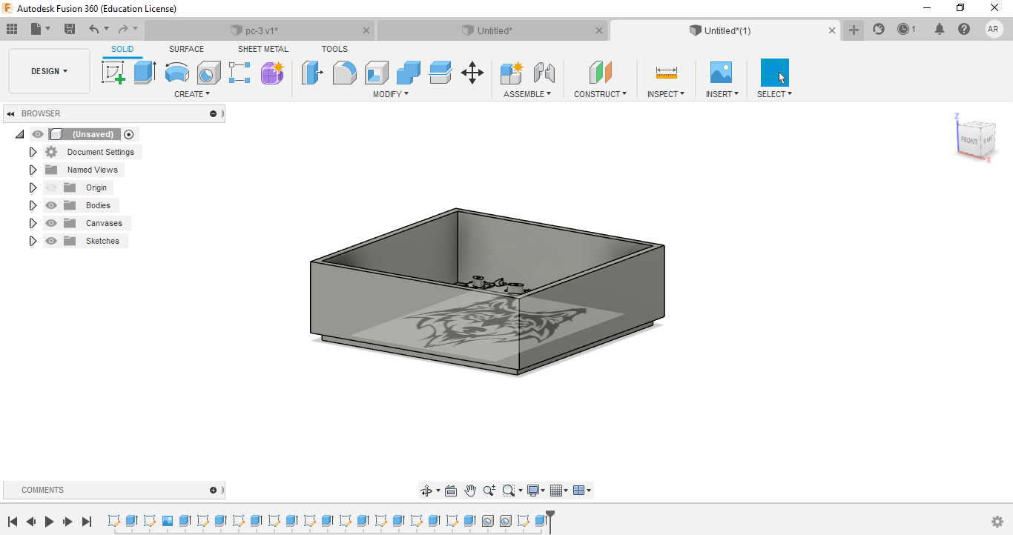Show the hidden Origin folder
Viewport: 1013px width, 535px height.
pyautogui.click(x=51, y=187)
